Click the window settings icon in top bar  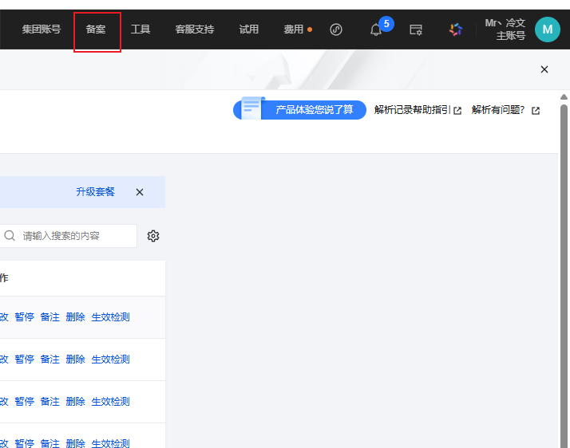coord(415,29)
